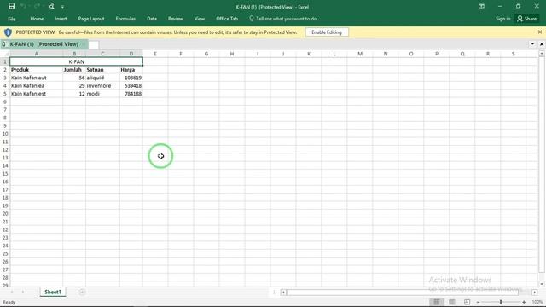This screenshot has height=307, width=546.
Task: Open the Office Tab ribbon tab
Action: [x=227, y=19]
